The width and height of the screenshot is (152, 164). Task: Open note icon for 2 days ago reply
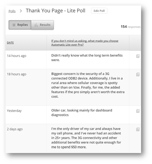click(x=138, y=129)
